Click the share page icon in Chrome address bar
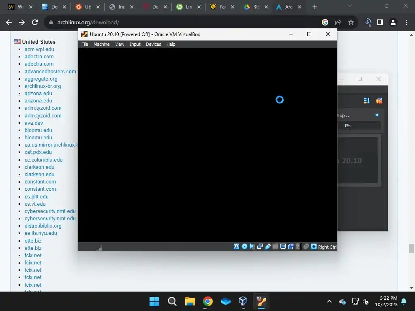The width and height of the screenshot is (415, 311). (x=338, y=23)
